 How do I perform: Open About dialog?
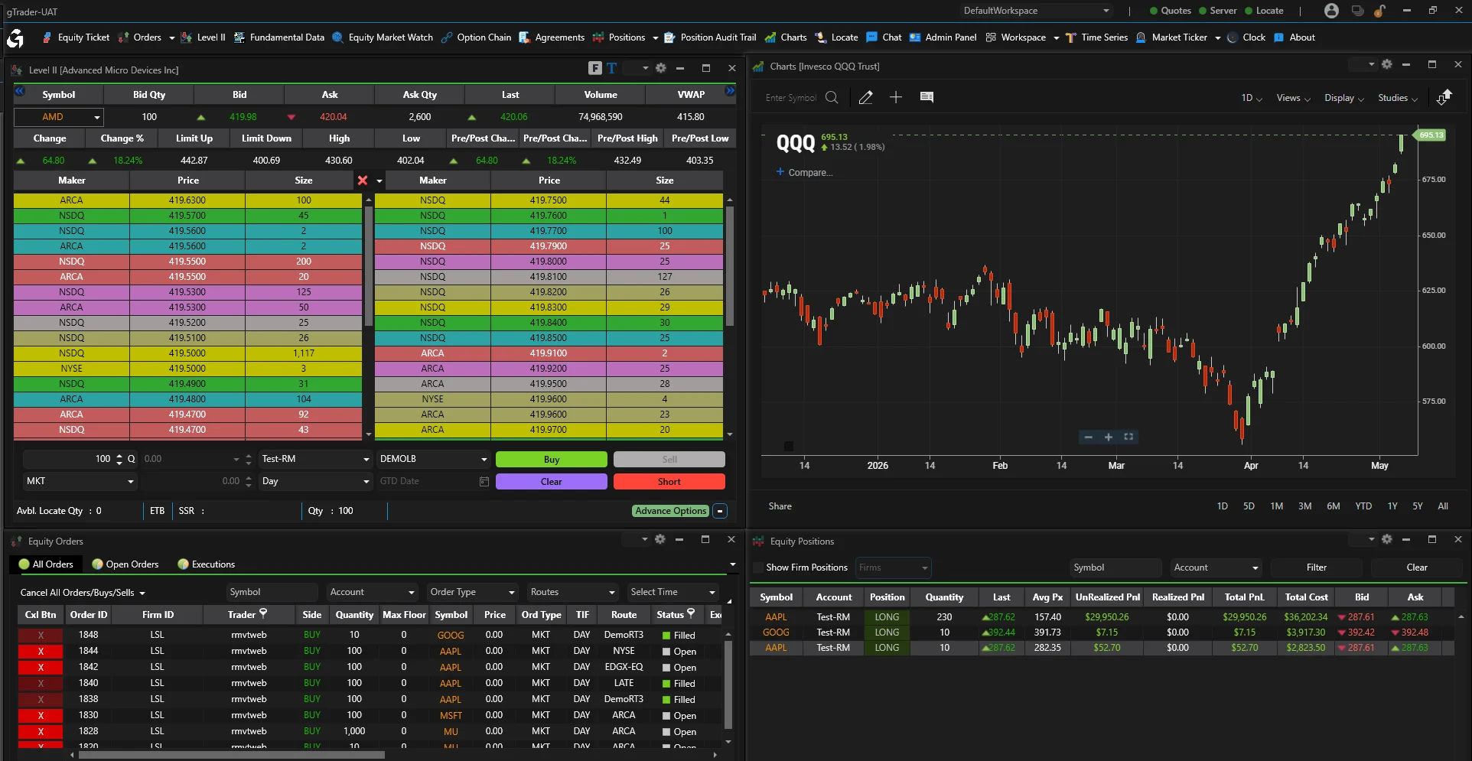click(x=1295, y=37)
